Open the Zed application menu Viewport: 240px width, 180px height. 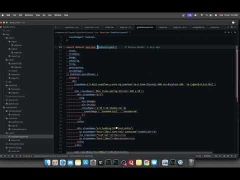point(8,15)
